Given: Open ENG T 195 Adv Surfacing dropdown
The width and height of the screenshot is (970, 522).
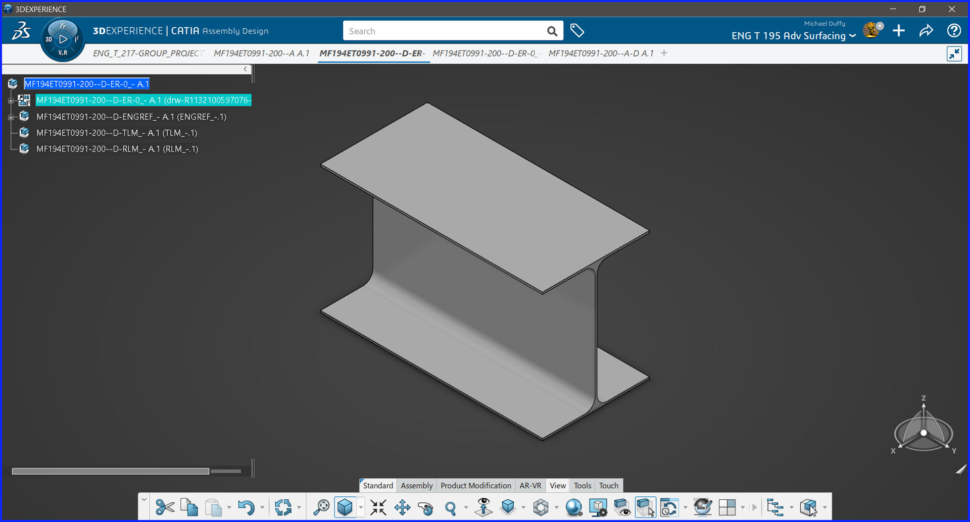Looking at the screenshot, I should pyautogui.click(x=793, y=36).
